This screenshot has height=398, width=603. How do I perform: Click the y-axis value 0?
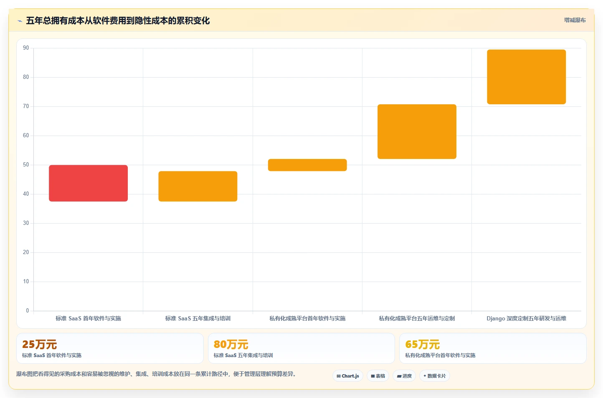tap(28, 311)
